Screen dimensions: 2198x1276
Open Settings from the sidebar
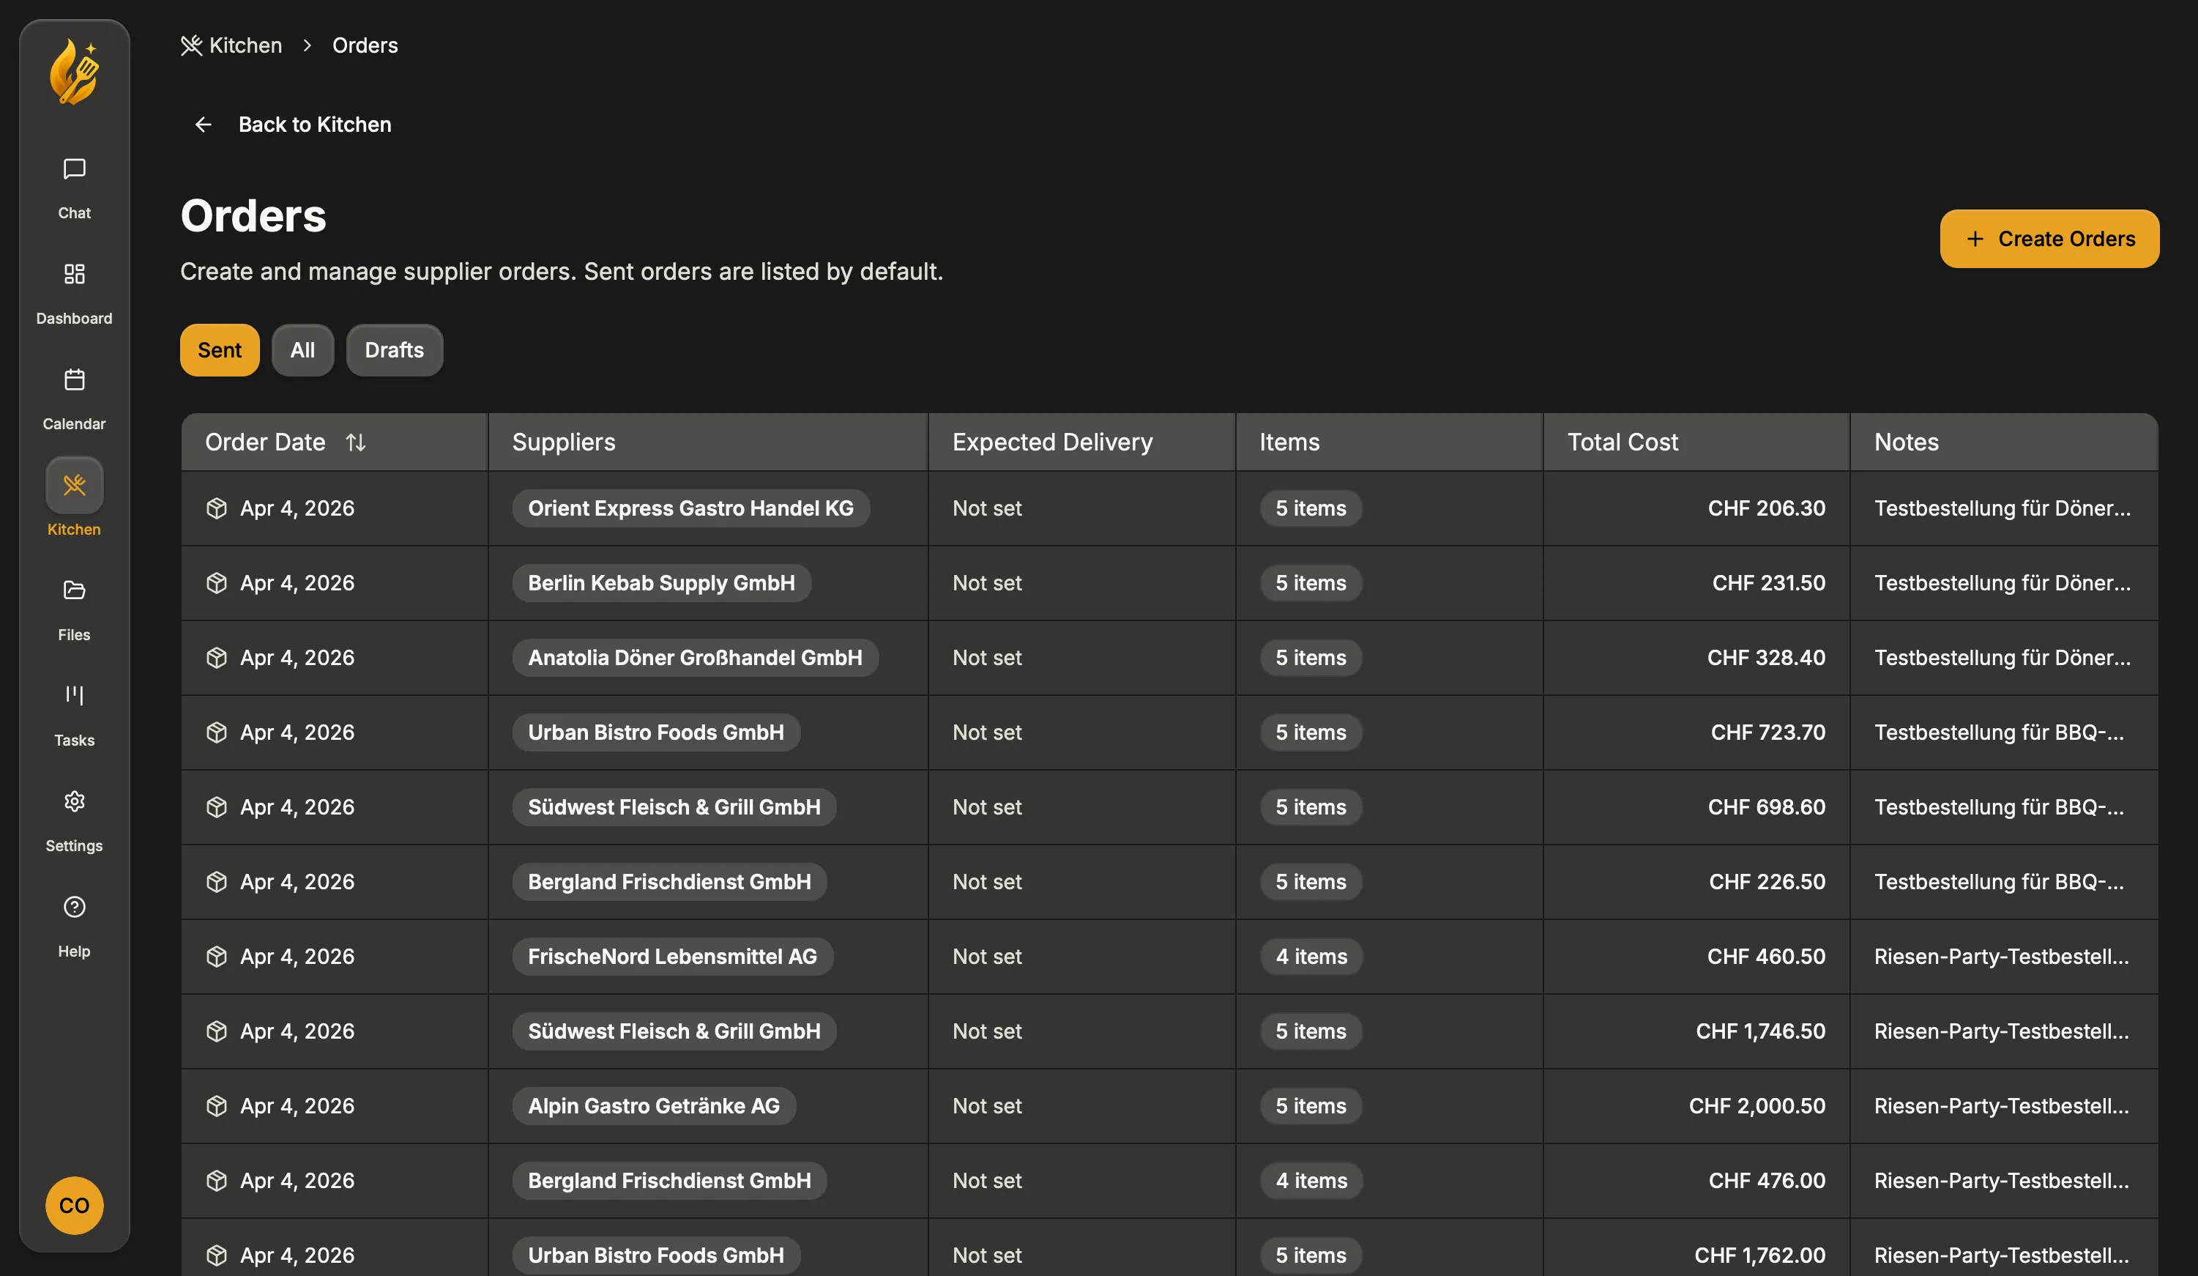point(74,820)
